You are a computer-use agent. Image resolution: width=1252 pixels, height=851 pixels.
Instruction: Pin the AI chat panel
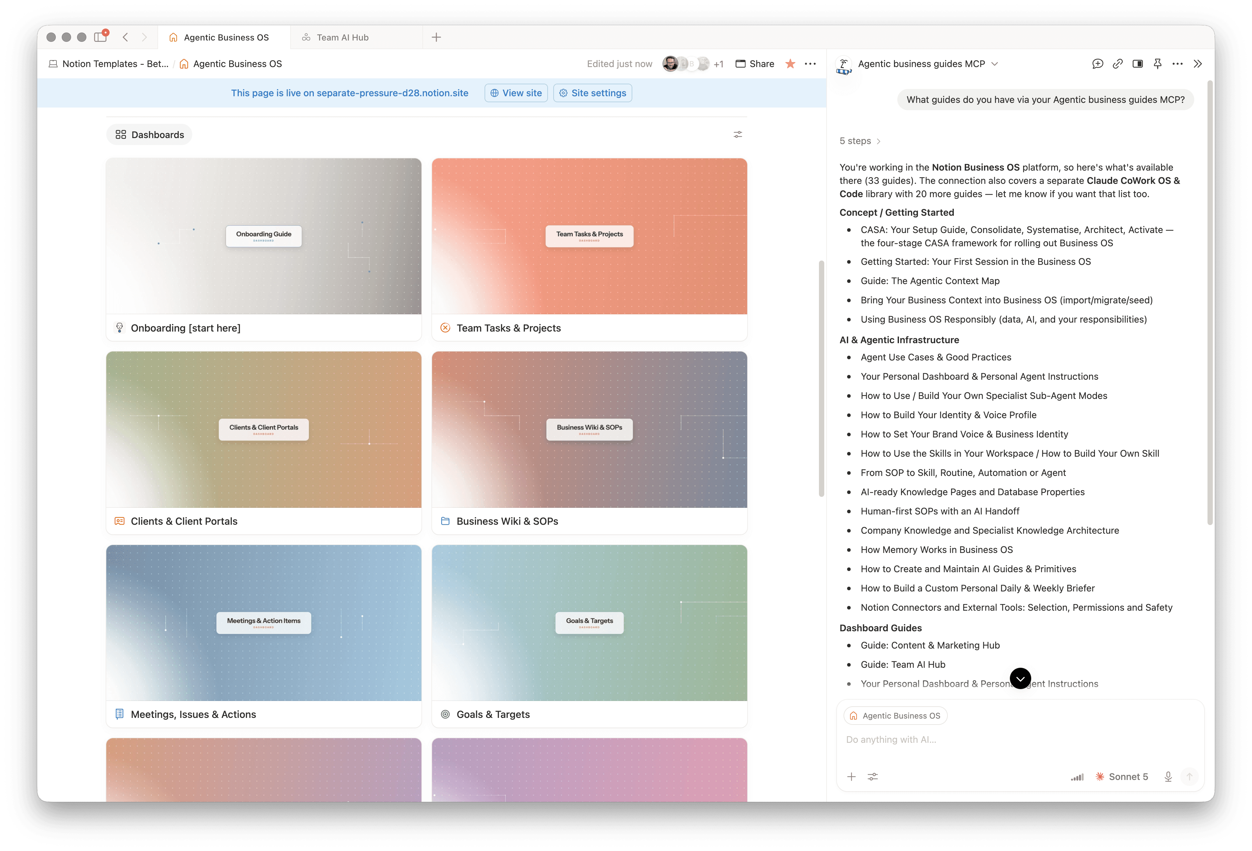pos(1157,63)
